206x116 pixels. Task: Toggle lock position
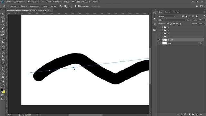[x=174, y=24]
